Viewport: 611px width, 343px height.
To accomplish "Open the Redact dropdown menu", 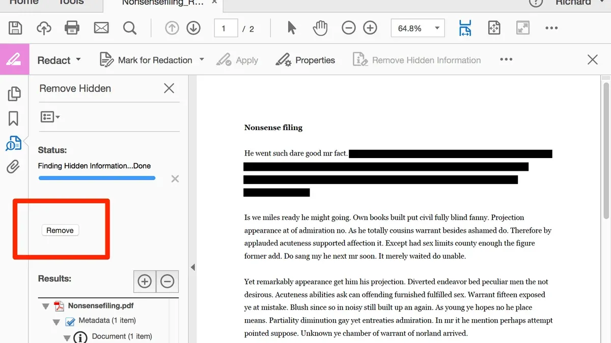I will click(x=59, y=60).
